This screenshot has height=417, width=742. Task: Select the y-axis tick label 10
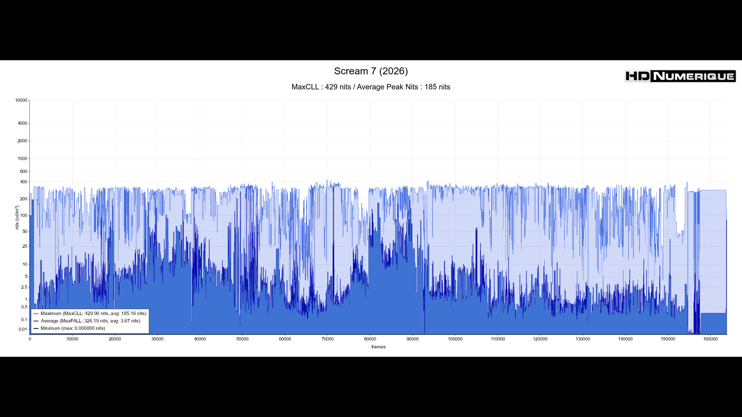click(25, 264)
